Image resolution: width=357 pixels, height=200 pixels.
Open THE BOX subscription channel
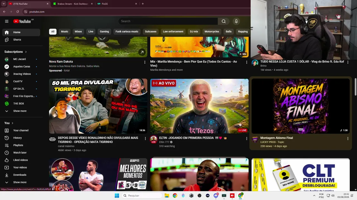click(x=21, y=104)
